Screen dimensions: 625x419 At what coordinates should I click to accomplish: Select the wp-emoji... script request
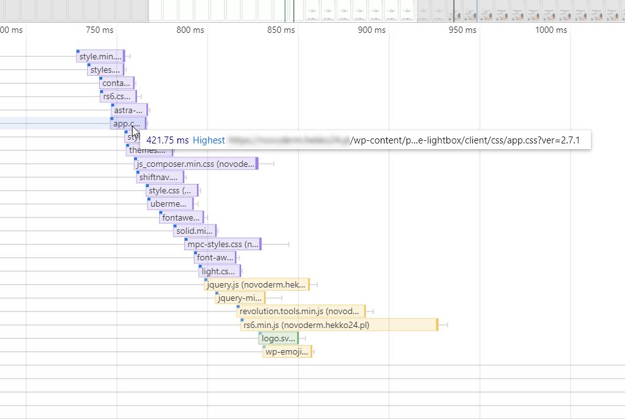click(x=287, y=351)
